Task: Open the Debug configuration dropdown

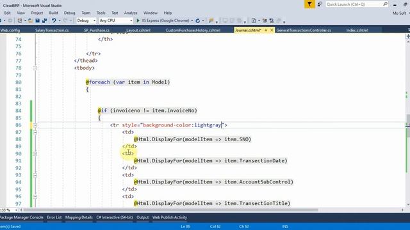Action: coord(86,20)
